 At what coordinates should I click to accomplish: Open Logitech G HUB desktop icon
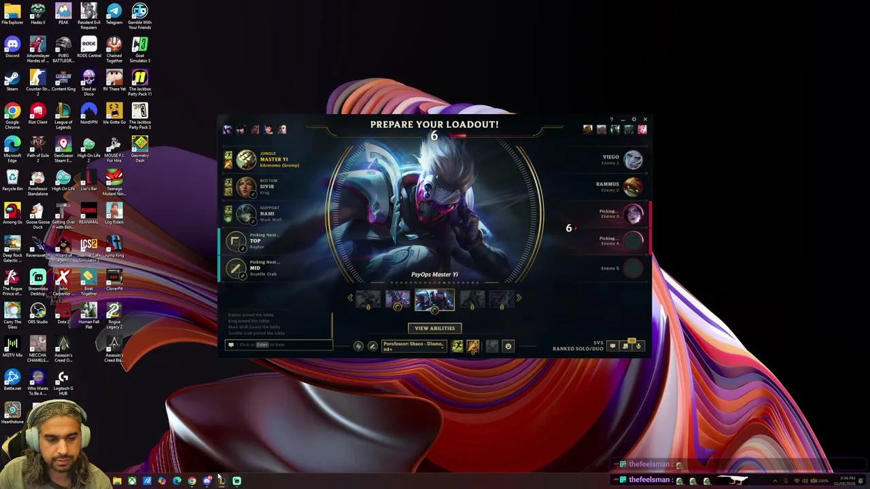(x=63, y=381)
